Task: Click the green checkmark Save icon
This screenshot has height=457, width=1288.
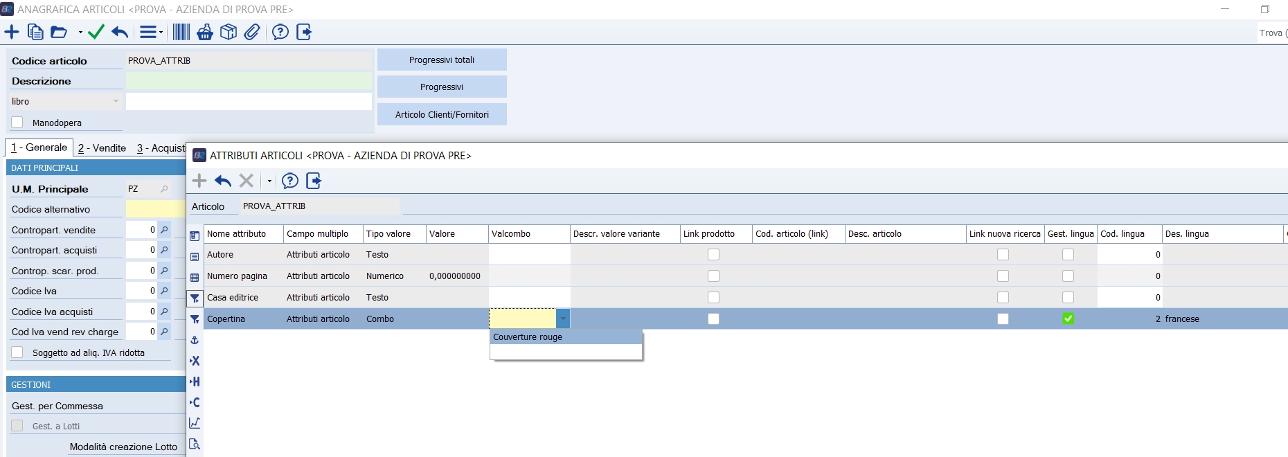Action: pos(96,32)
